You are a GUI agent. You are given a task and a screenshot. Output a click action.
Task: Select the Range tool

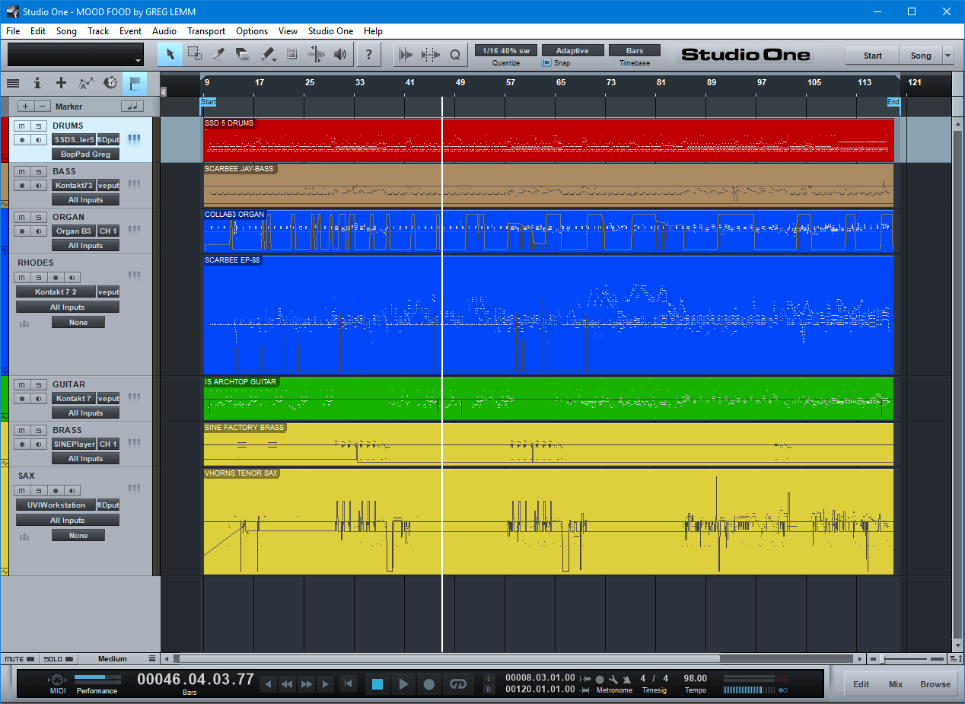point(195,54)
